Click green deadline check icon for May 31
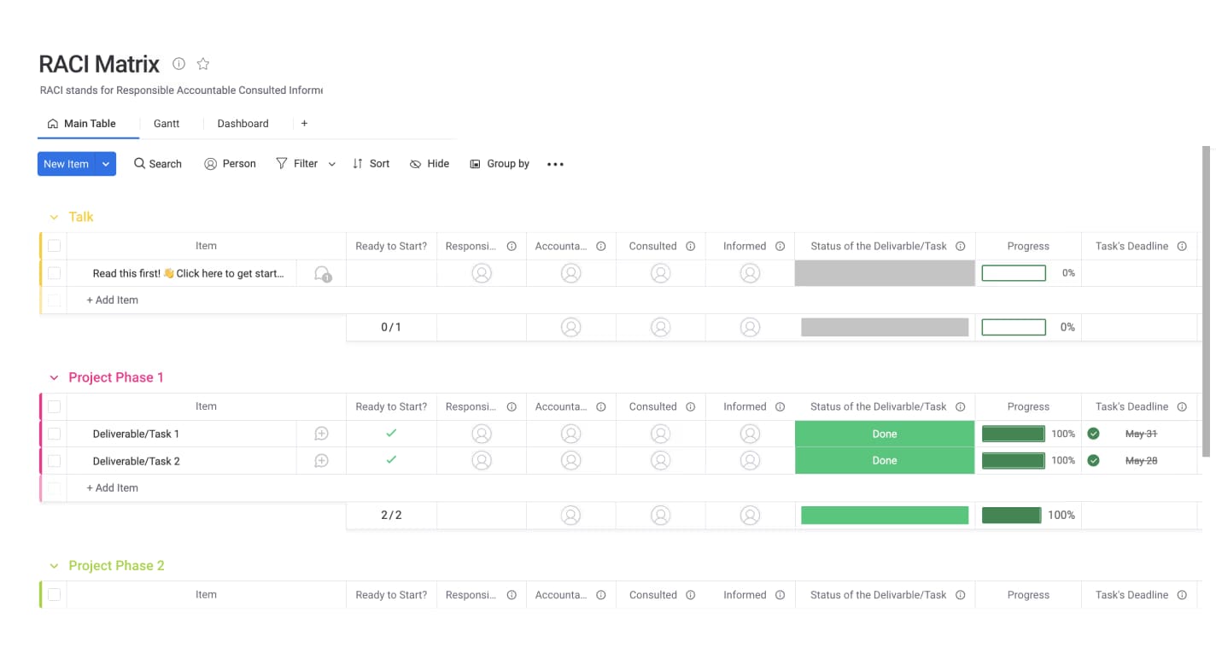Viewport: 1216px width, 665px height. pos(1093,434)
